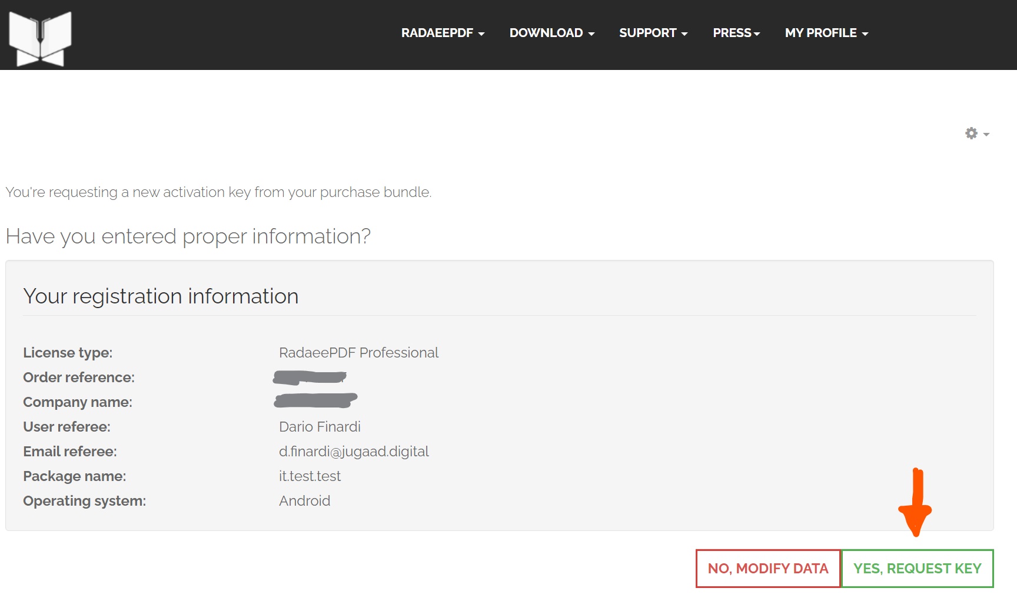Click the user referee name Dario Finardi
The image size is (1017, 608).
pos(320,427)
